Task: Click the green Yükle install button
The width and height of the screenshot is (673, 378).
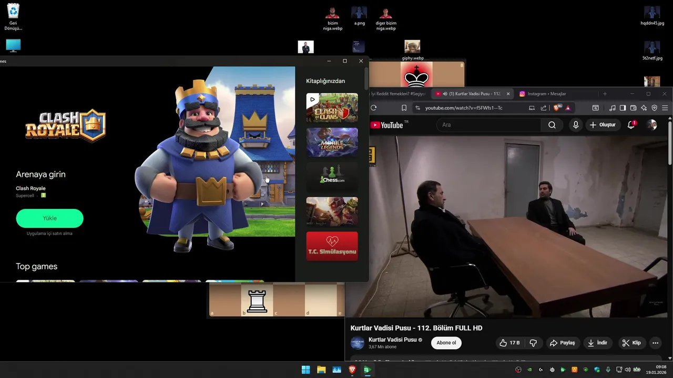Action: click(x=49, y=218)
